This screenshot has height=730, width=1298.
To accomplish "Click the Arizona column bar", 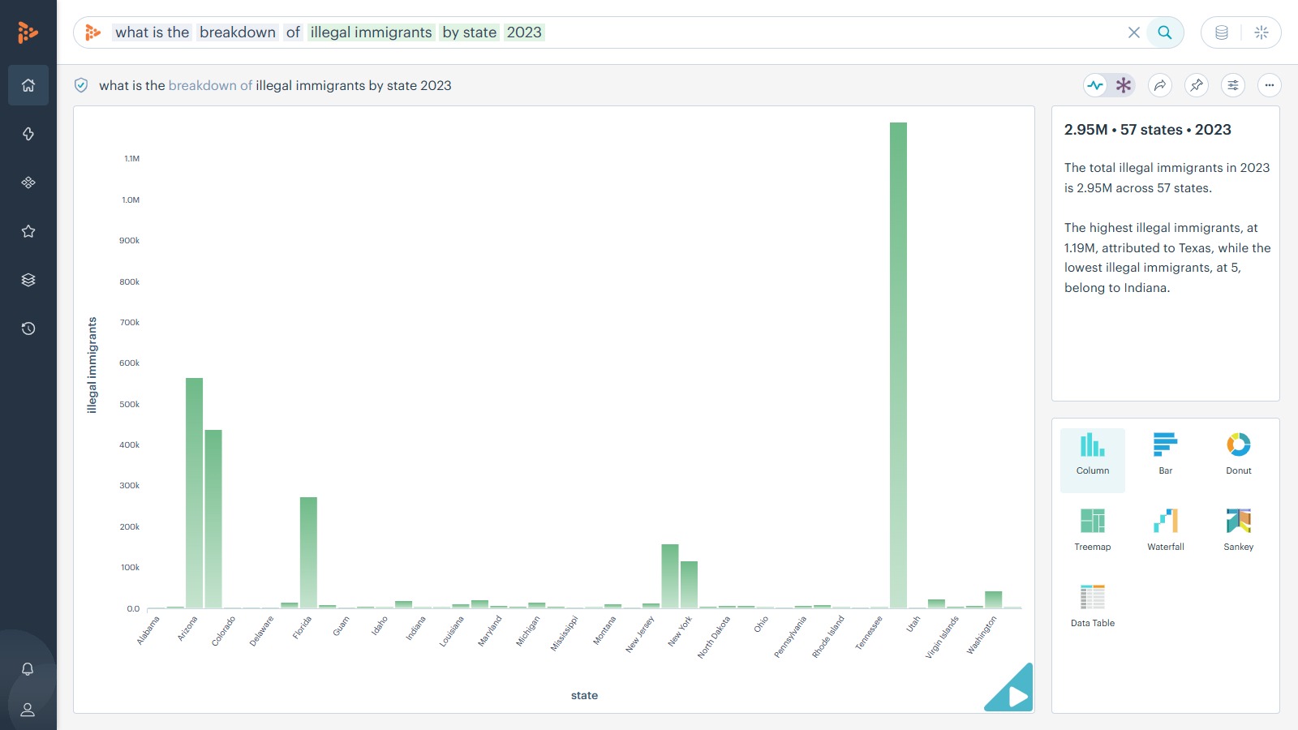I will [x=194, y=493].
